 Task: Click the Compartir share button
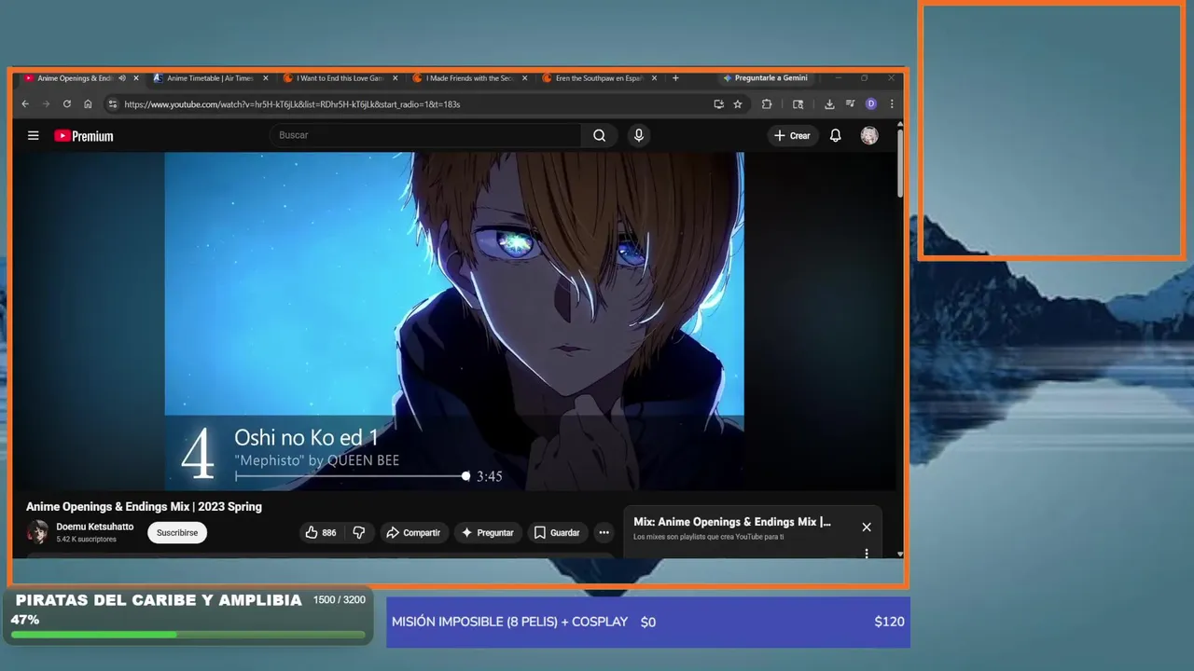click(412, 532)
